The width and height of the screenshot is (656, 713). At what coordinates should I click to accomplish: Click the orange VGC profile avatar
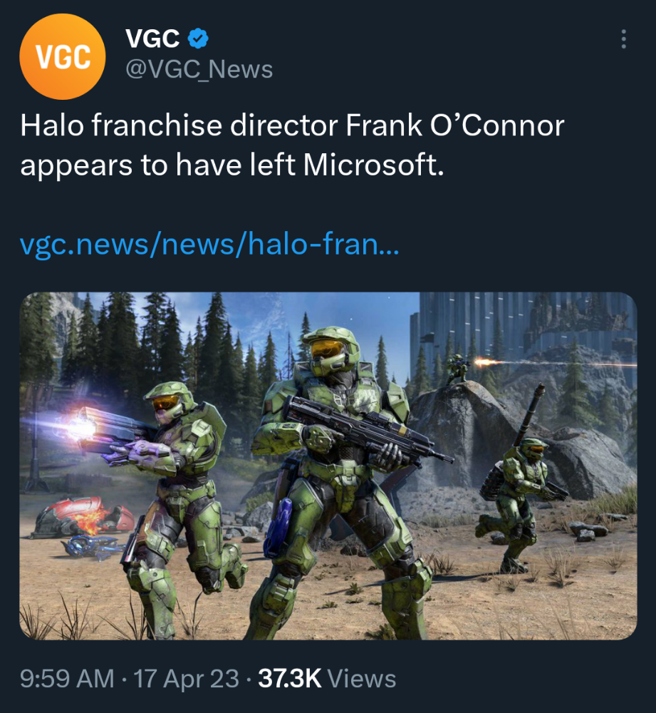point(62,56)
